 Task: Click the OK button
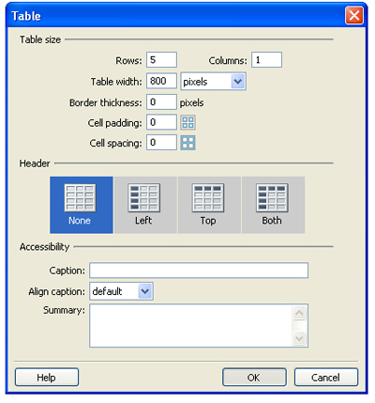click(254, 378)
